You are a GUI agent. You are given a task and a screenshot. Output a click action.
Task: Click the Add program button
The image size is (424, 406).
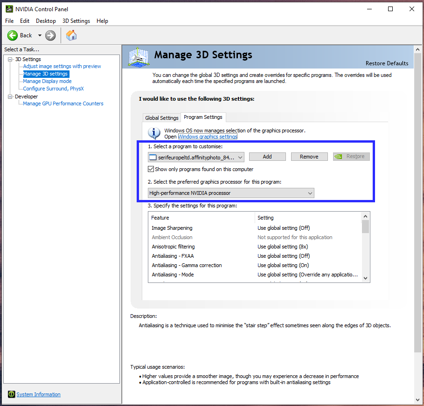click(267, 157)
